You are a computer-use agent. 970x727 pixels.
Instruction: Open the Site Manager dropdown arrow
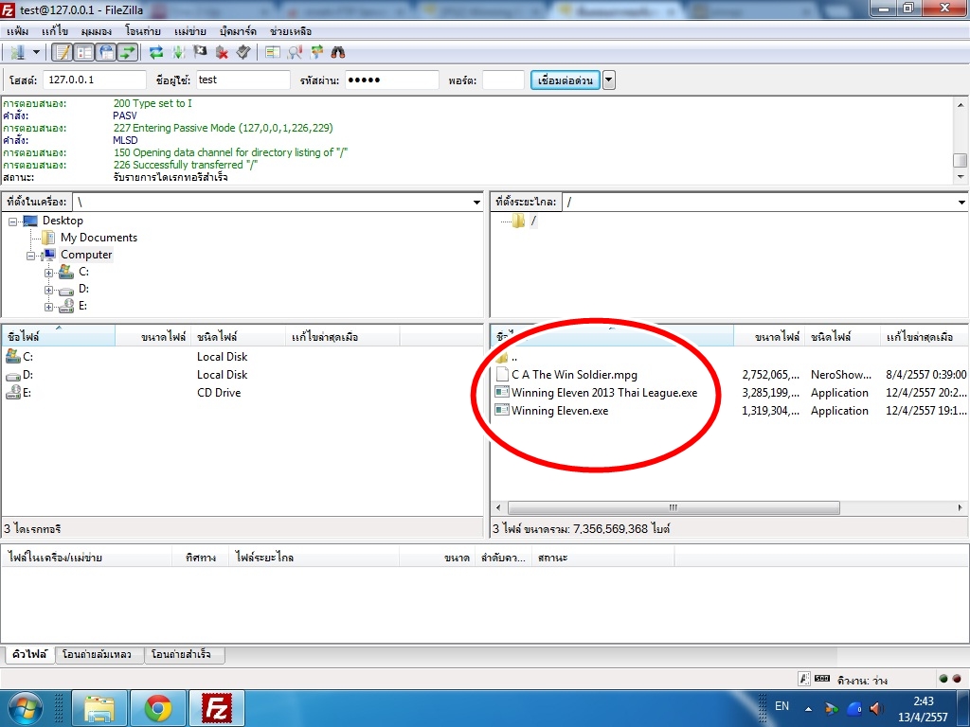36,53
